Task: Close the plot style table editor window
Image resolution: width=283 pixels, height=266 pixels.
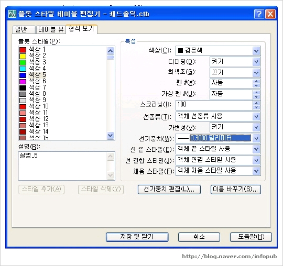Action: pyautogui.click(x=270, y=14)
